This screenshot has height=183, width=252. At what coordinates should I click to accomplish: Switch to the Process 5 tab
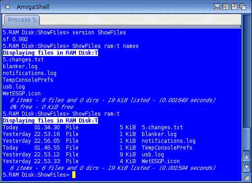(22, 20)
